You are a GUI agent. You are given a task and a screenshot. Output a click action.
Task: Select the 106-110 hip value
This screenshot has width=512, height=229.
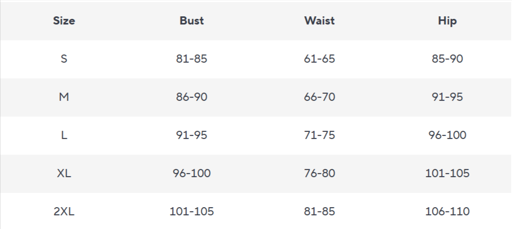(x=447, y=212)
